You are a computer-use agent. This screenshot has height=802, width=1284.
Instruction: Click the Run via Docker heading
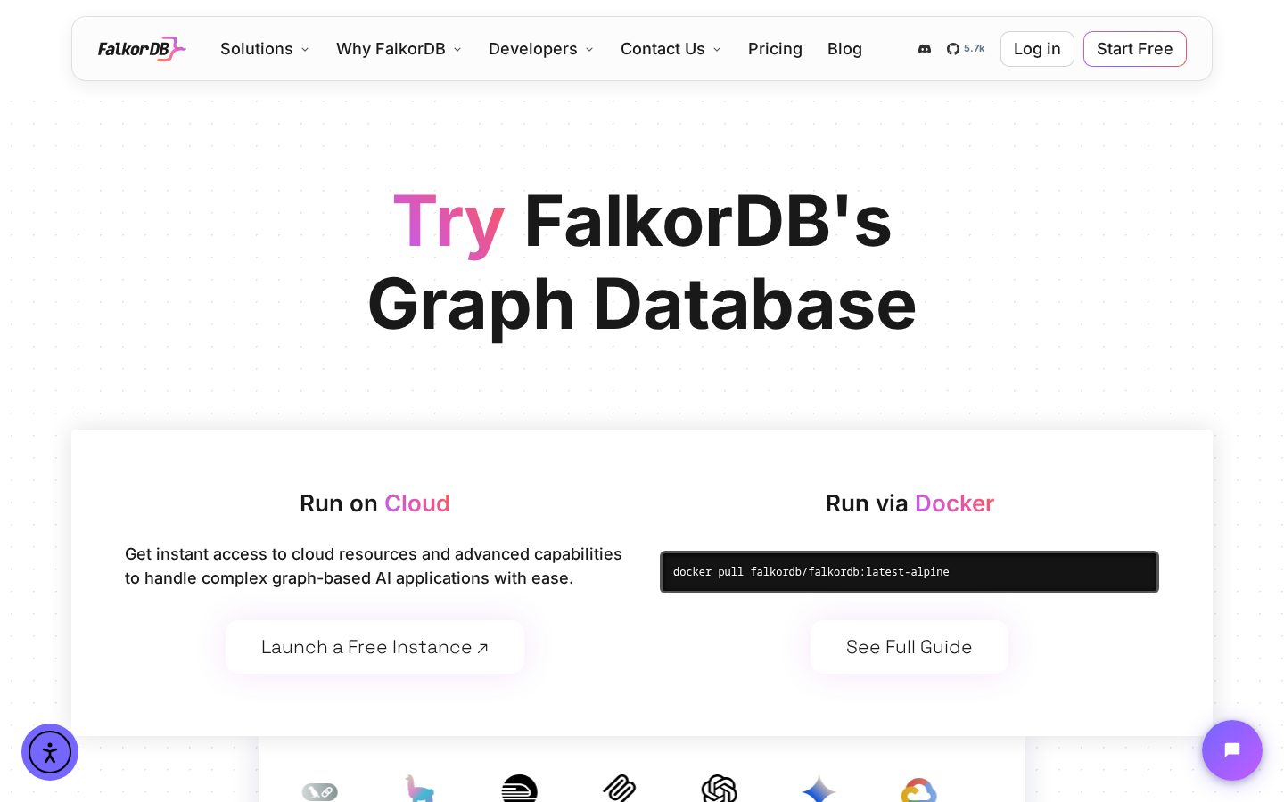pyautogui.click(x=909, y=503)
